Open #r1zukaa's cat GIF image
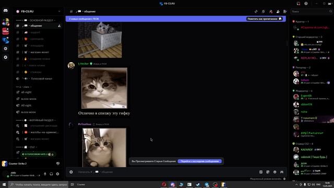 pyautogui.click(x=104, y=147)
